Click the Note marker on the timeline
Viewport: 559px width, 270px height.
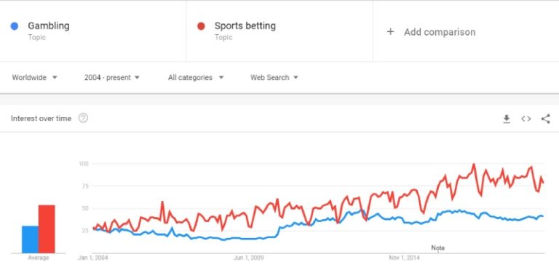[437, 248]
